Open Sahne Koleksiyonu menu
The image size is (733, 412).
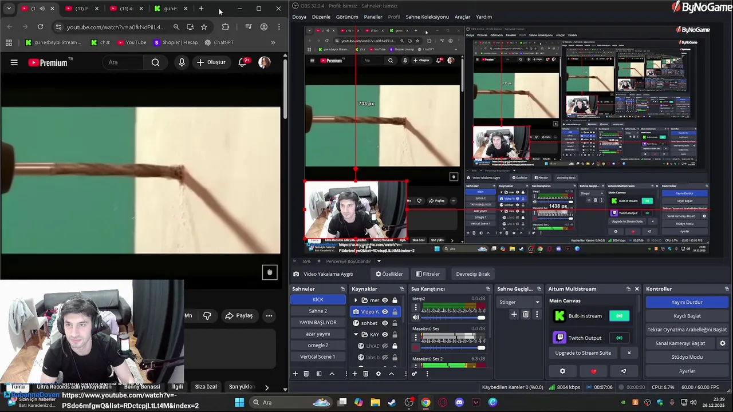pos(427,17)
